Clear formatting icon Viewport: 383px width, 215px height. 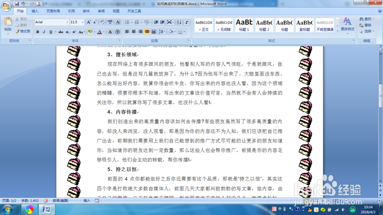pos(102,22)
